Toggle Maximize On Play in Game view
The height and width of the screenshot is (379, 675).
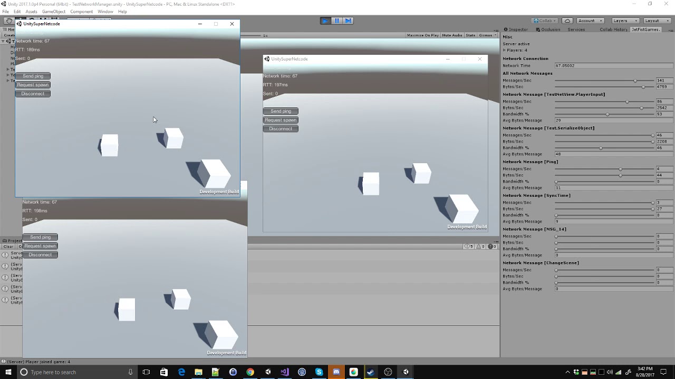pyautogui.click(x=422, y=35)
